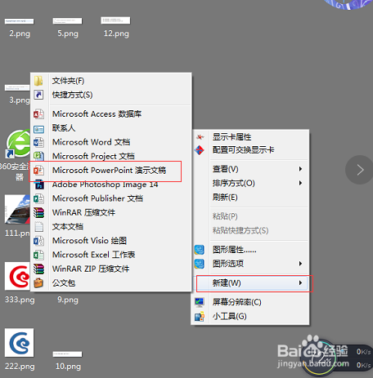Click the Photoshop Image icon in the menu
The height and width of the screenshot is (378, 373).
coord(38,185)
